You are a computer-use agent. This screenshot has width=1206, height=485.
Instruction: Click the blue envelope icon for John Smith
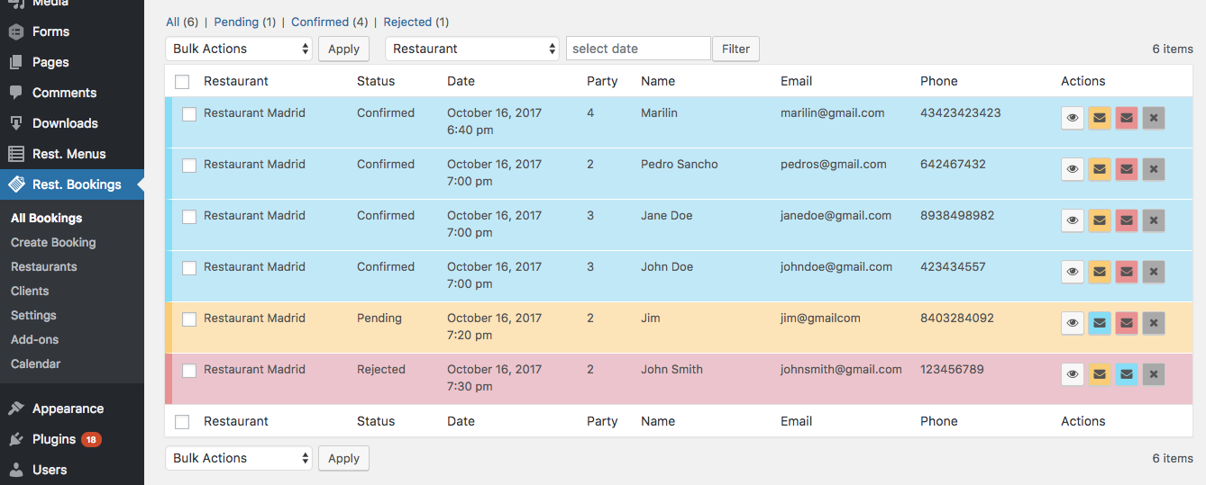(1127, 374)
